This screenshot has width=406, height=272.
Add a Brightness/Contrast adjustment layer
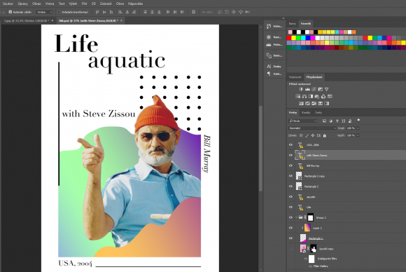(x=301, y=89)
